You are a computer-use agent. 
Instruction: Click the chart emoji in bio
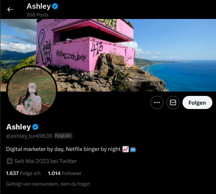pyautogui.click(x=126, y=149)
